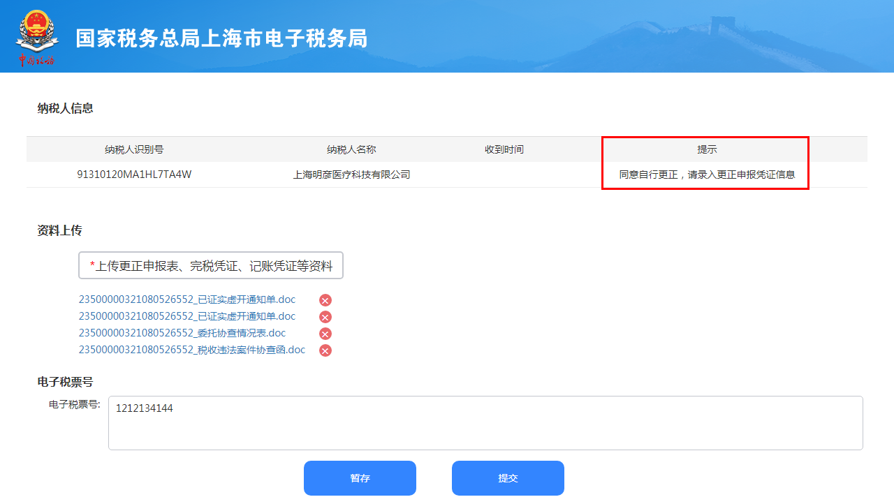Click the 收到时间 column header
894x504 pixels.
pyautogui.click(x=504, y=149)
